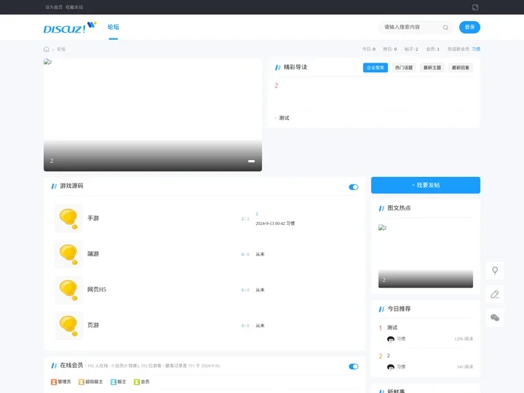
Task: Toggle the 游戏源码 section switch
Action: point(354,187)
